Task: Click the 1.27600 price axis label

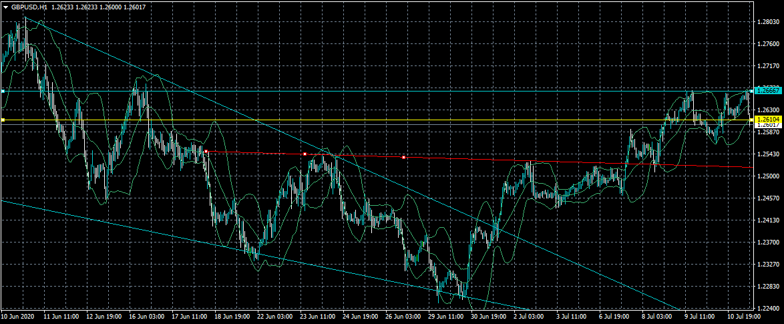Action: tap(768, 44)
